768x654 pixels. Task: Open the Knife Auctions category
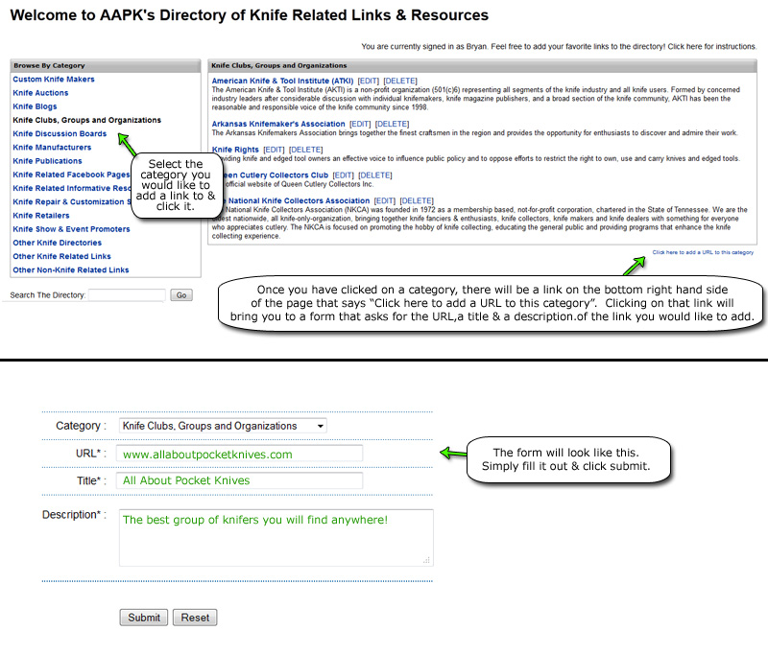tap(40, 93)
